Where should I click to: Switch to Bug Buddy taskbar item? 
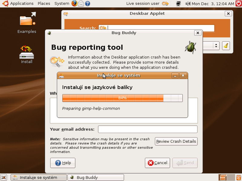pos(96,177)
